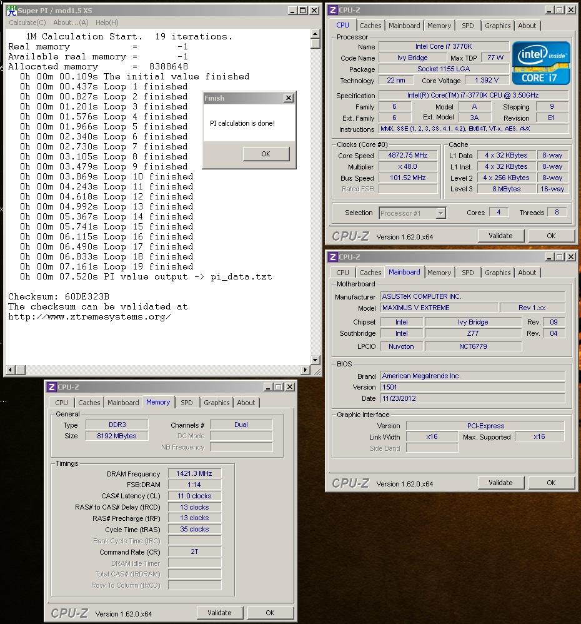The image size is (581, 624).
Task: Maximize the Super PI window
Action: pyautogui.click(x=302, y=11)
